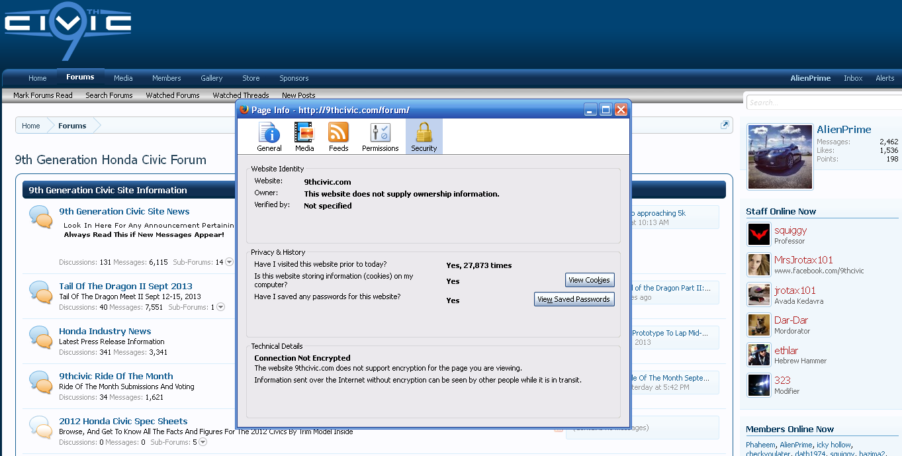The width and height of the screenshot is (902, 456).
Task: Minimize the Page Info window
Action: point(591,110)
